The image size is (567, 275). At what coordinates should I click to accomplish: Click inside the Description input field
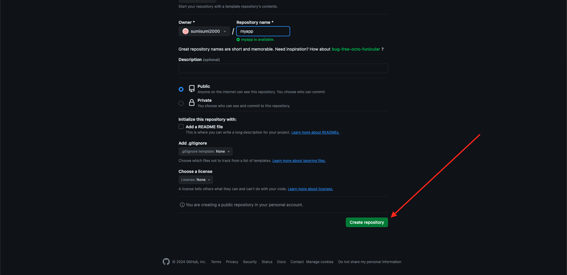283,68
